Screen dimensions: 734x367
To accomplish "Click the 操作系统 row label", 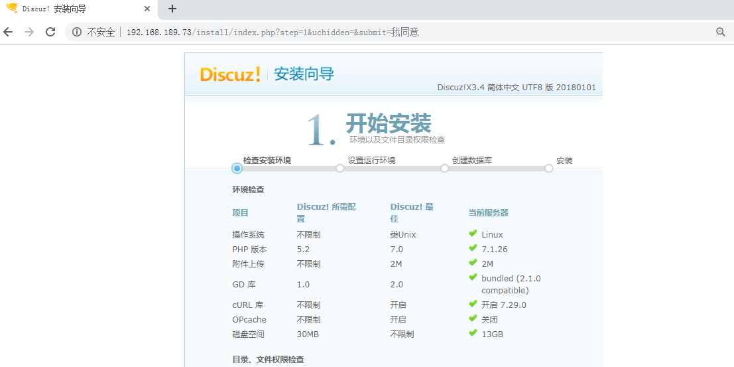I will (249, 235).
